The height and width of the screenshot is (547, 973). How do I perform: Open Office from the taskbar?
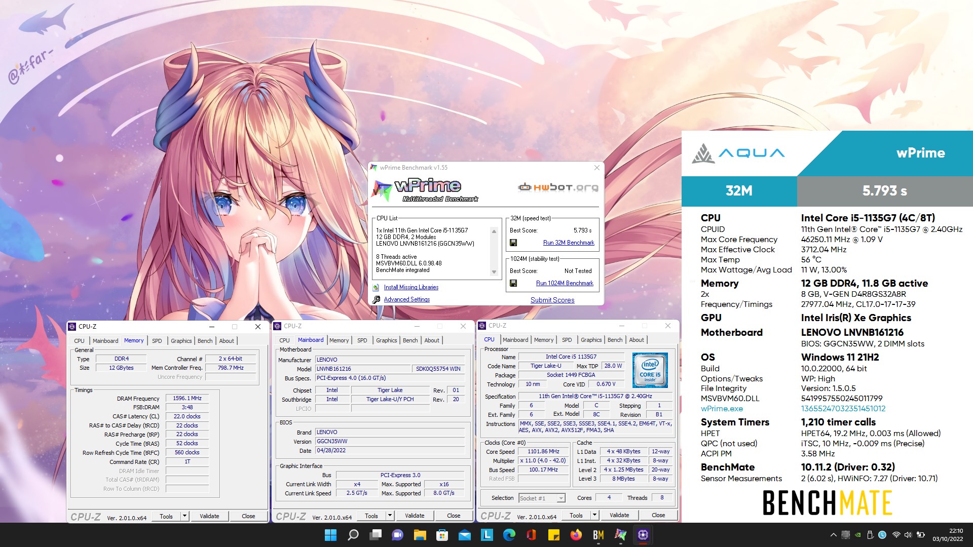coord(532,535)
